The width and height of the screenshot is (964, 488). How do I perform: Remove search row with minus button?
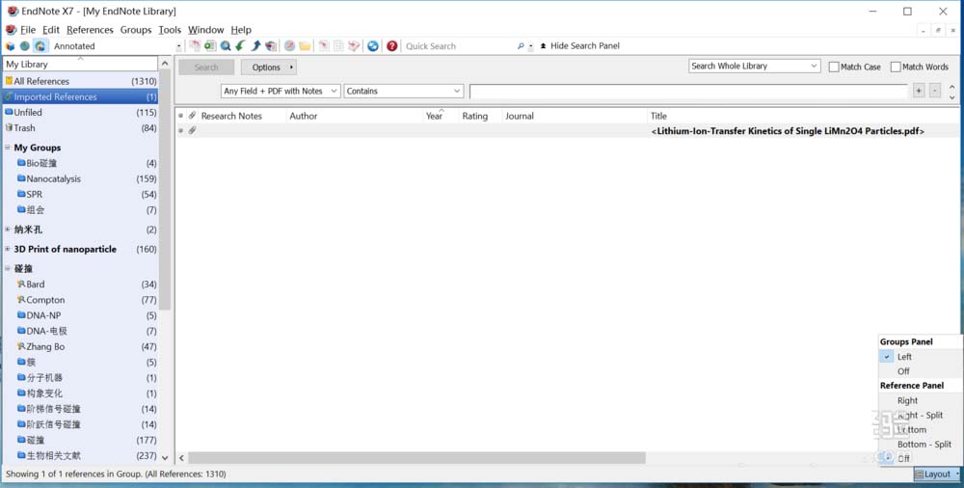(934, 91)
